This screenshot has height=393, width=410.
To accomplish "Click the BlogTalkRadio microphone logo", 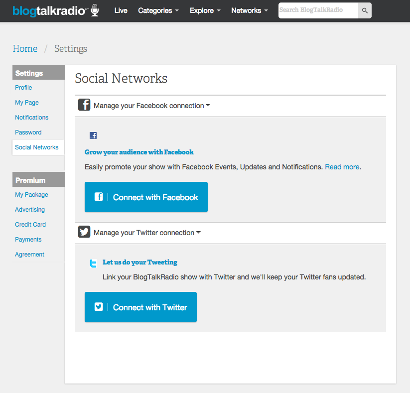I will 56,10.
